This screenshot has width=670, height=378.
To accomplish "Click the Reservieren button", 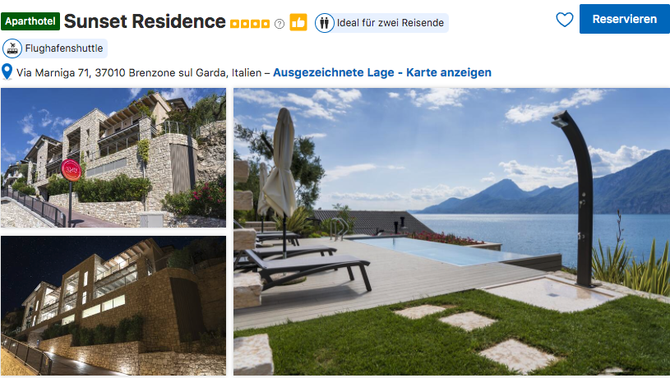I will (x=624, y=19).
